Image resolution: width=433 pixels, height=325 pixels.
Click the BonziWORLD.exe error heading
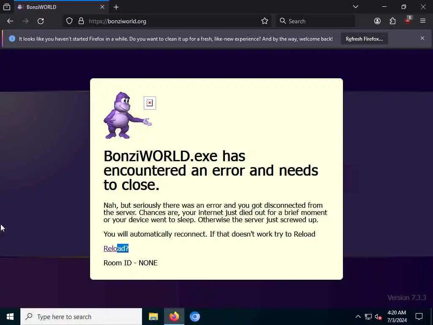coord(211,170)
